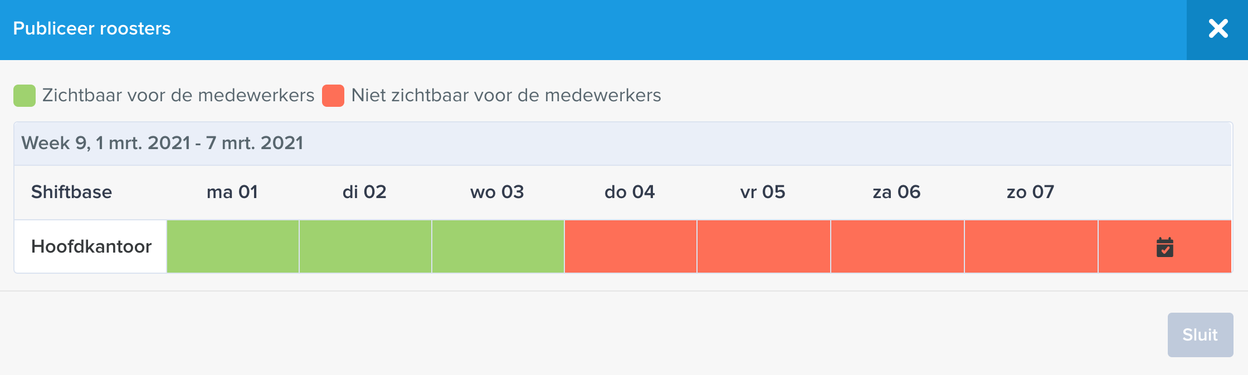Image resolution: width=1248 pixels, height=375 pixels.
Task: Click the do 04 day header
Action: point(630,192)
